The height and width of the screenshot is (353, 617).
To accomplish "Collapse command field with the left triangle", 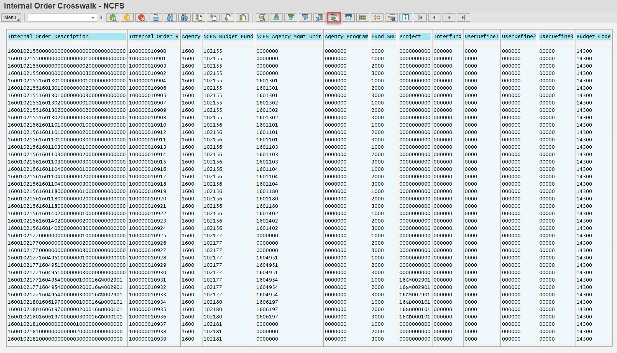I will [101, 17].
